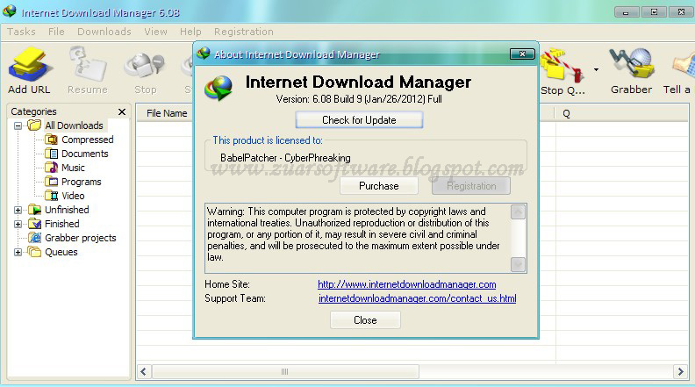Viewport: 695px width, 387px height.
Task: Click the All Downloads folder icon
Action: click(34, 125)
